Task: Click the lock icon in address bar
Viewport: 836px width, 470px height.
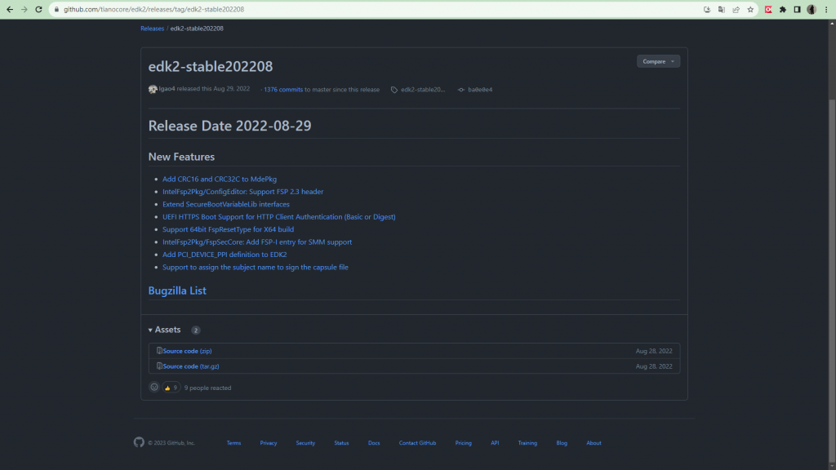Action: click(56, 9)
